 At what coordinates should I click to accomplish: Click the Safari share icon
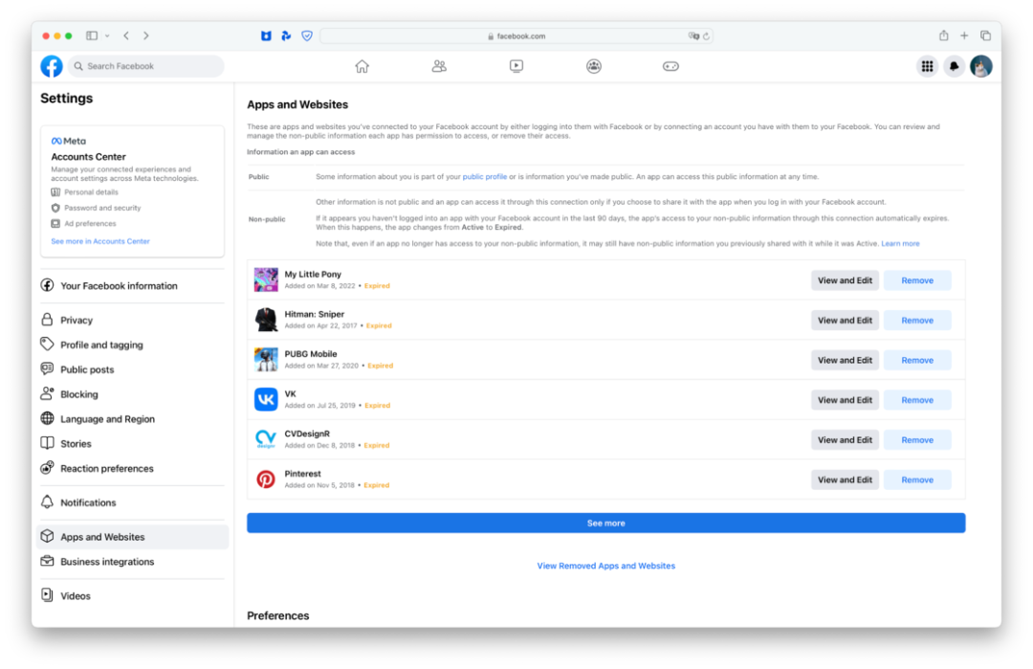pyautogui.click(x=943, y=35)
